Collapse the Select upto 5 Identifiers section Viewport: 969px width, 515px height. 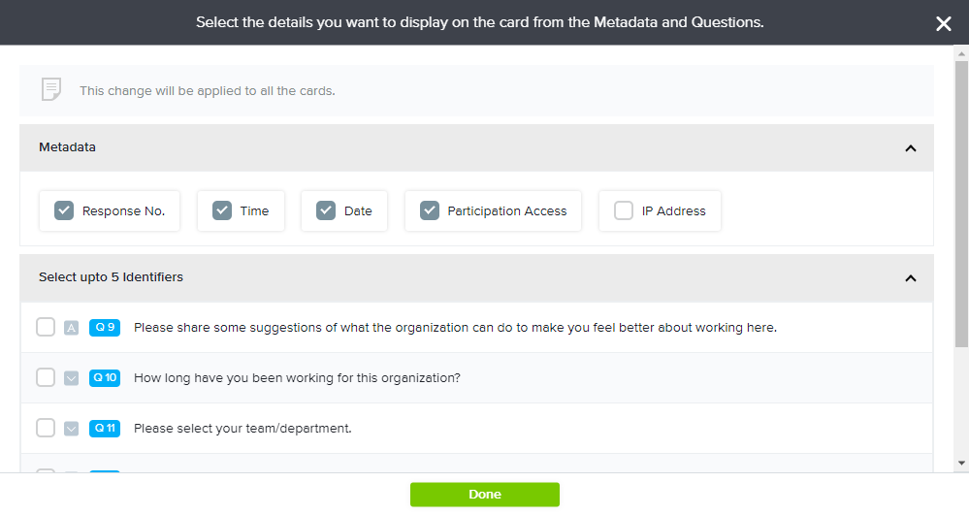click(910, 278)
